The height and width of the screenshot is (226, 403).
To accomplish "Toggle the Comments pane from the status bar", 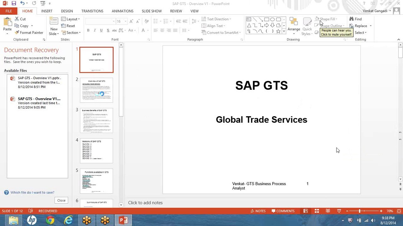I will (x=283, y=211).
